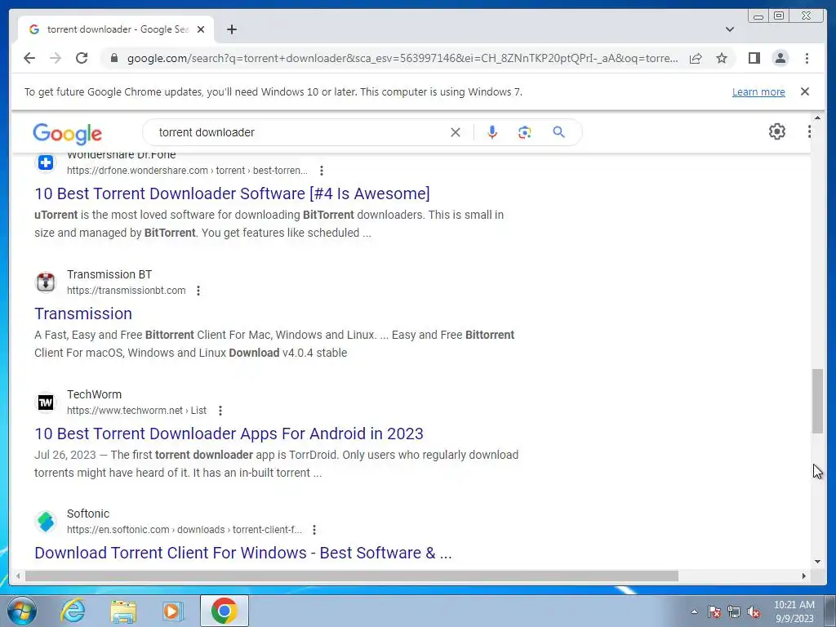
Task: Open Transmission BT result options dots
Action: click(x=198, y=291)
